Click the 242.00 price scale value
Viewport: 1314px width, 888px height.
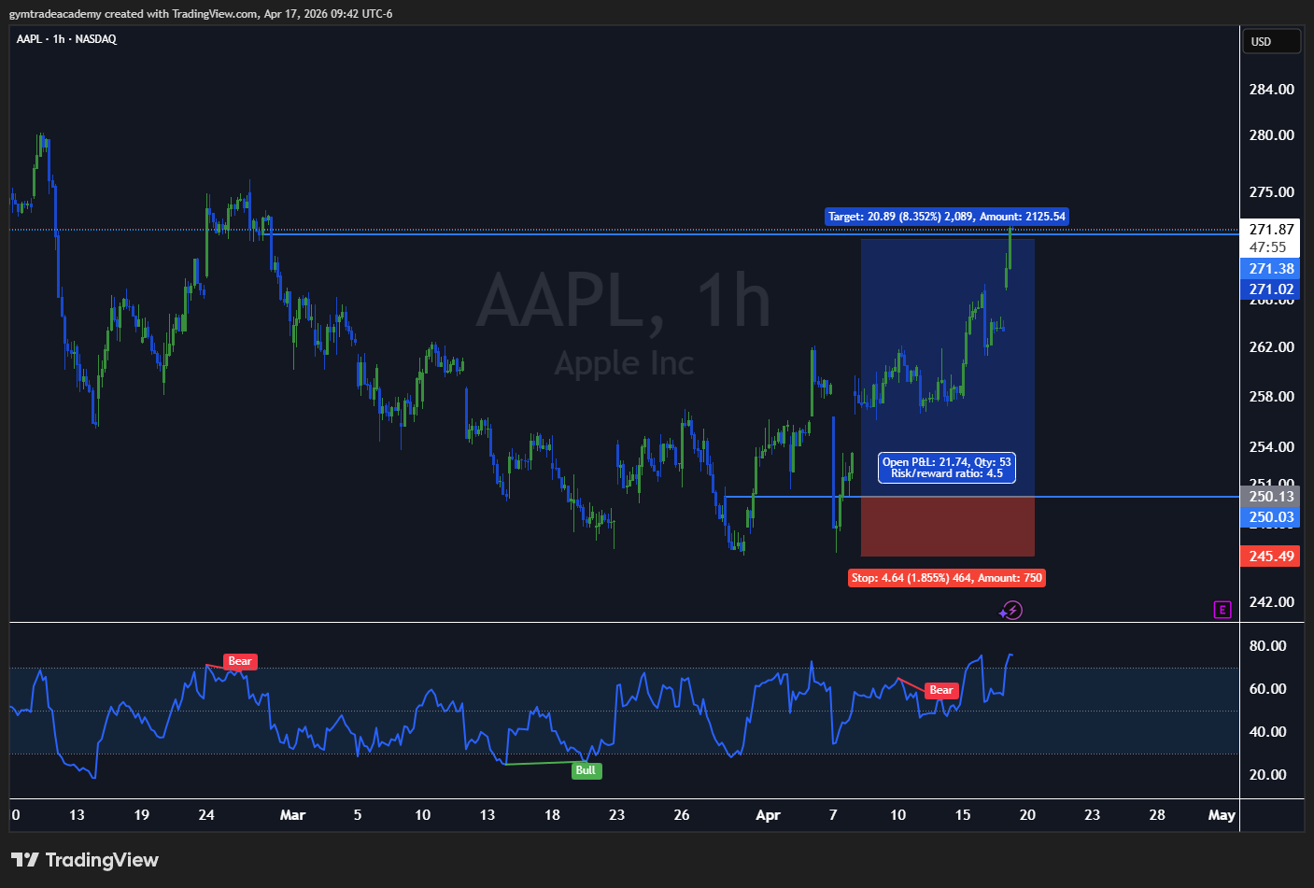[x=1272, y=602]
